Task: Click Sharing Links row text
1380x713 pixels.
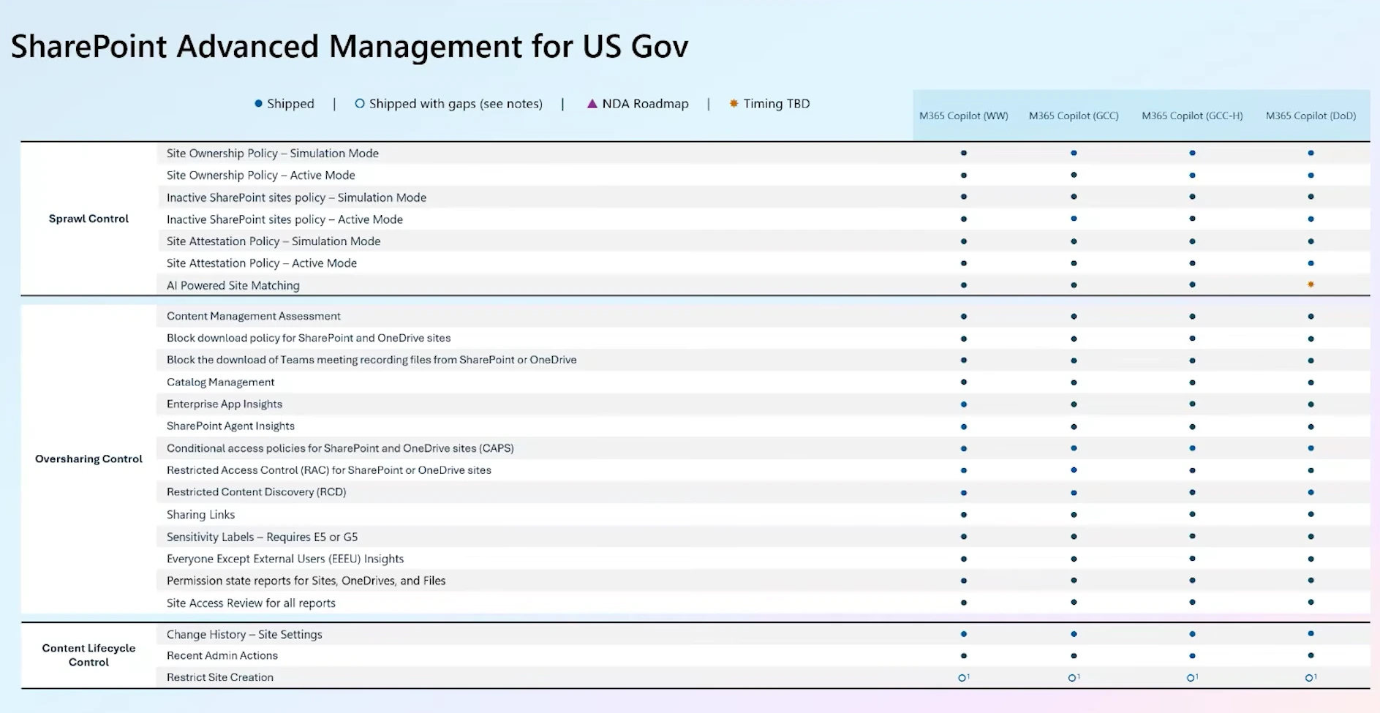Action: click(x=200, y=515)
